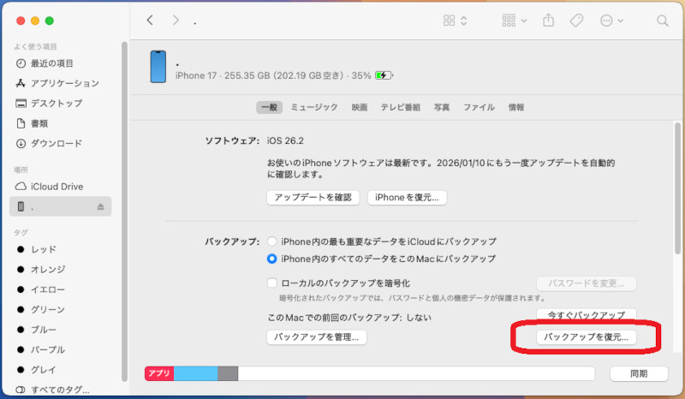The width and height of the screenshot is (685, 399).
Task: Click the main pane vertical scrollbar
Action: point(677,188)
